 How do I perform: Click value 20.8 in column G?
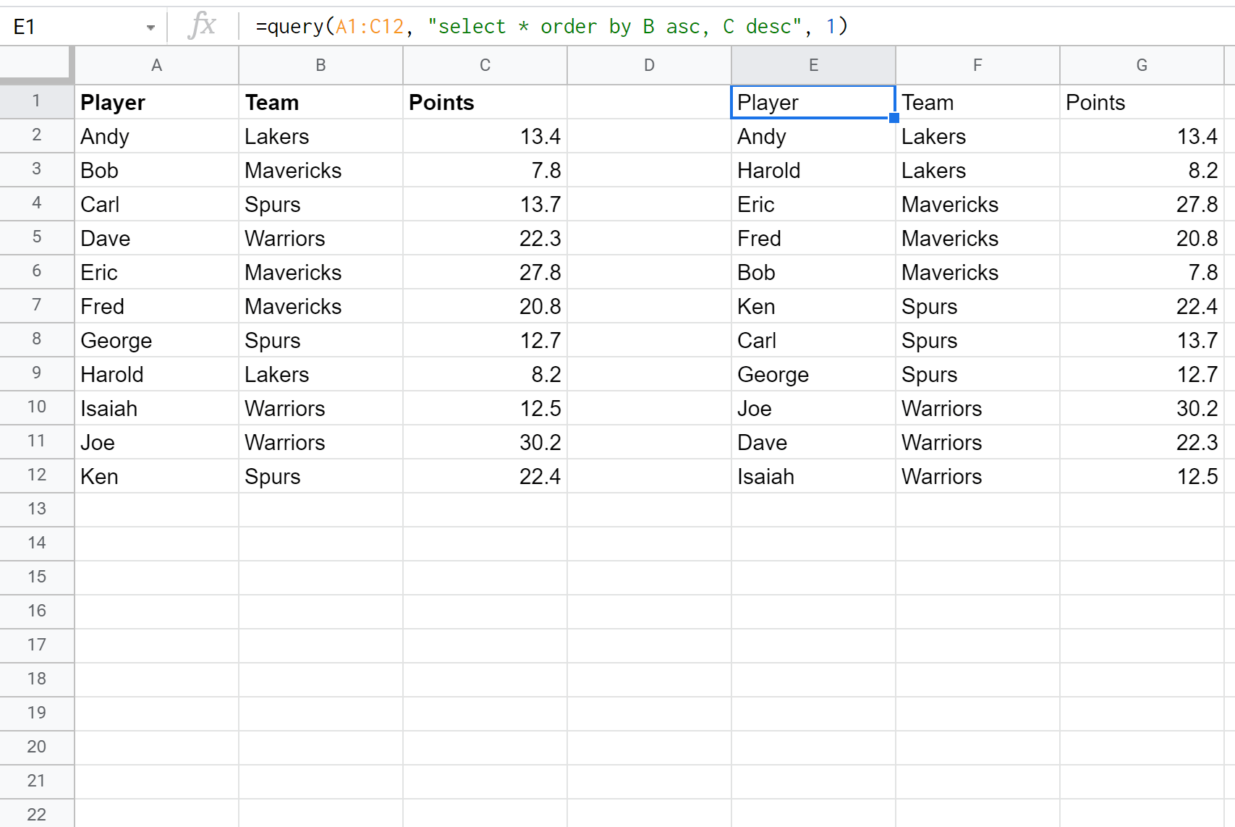click(1197, 239)
